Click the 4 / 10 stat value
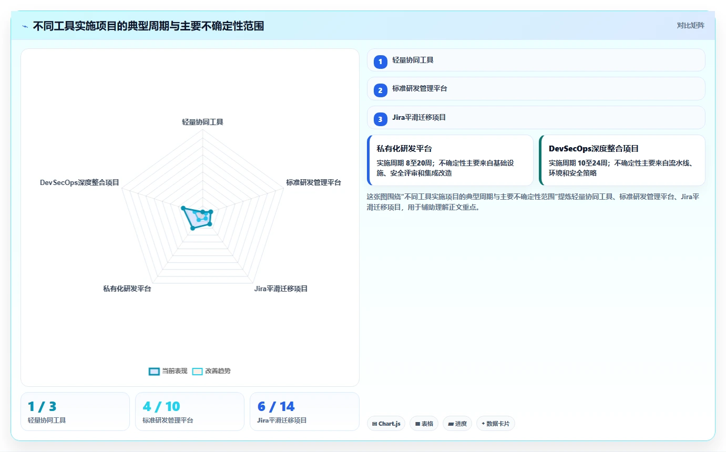Screen dimensions: 726x452 point(161,406)
